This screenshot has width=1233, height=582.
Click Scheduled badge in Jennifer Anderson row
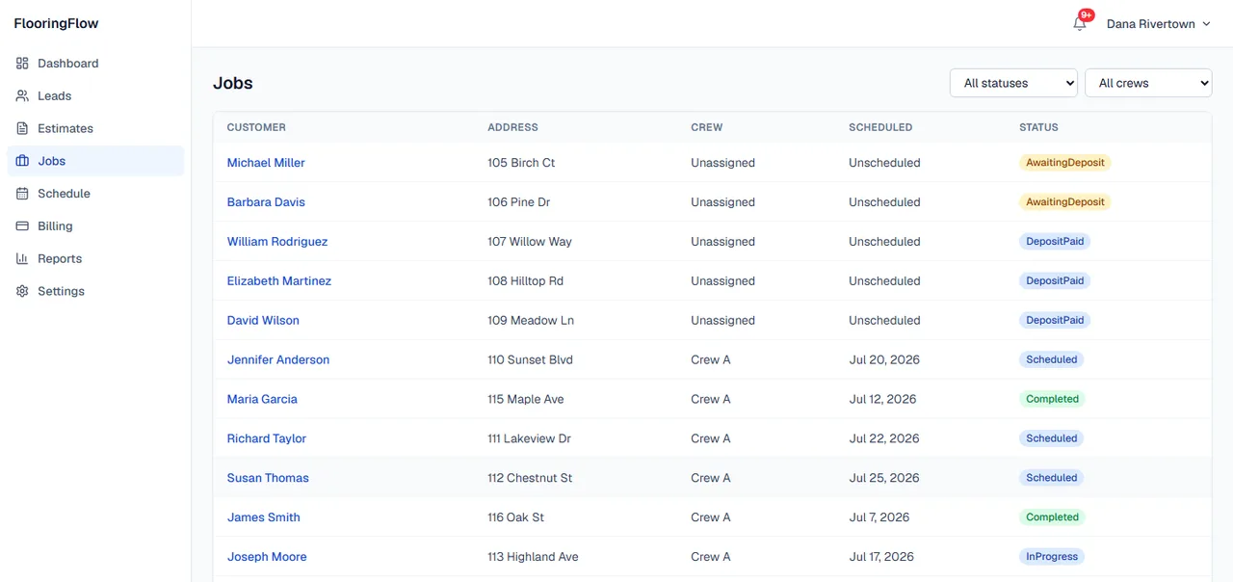coord(1052,360)
